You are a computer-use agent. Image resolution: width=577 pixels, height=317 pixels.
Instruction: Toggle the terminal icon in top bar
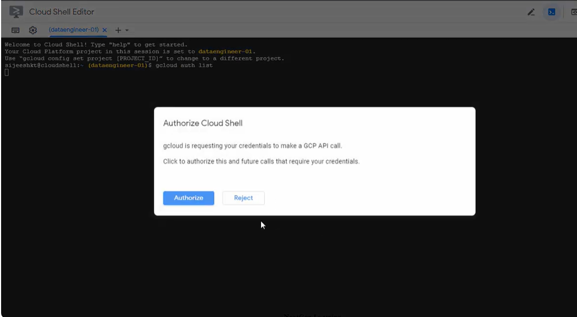tap(552, 12)
